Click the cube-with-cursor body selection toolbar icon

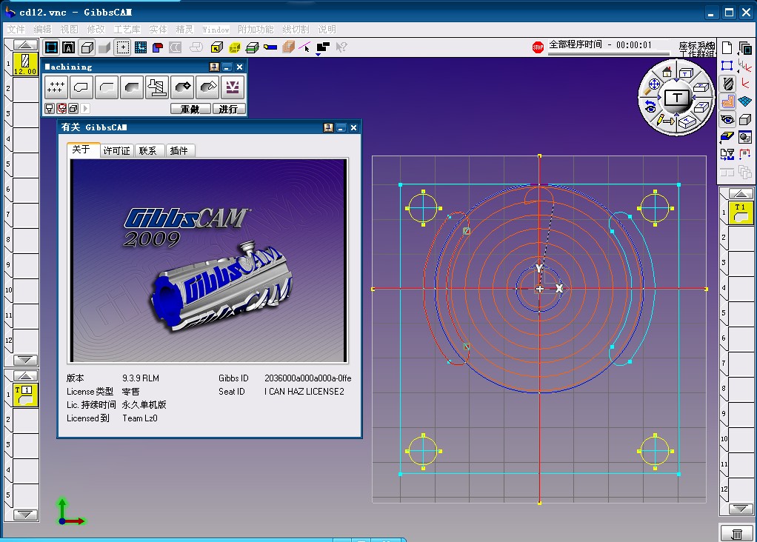217,47
